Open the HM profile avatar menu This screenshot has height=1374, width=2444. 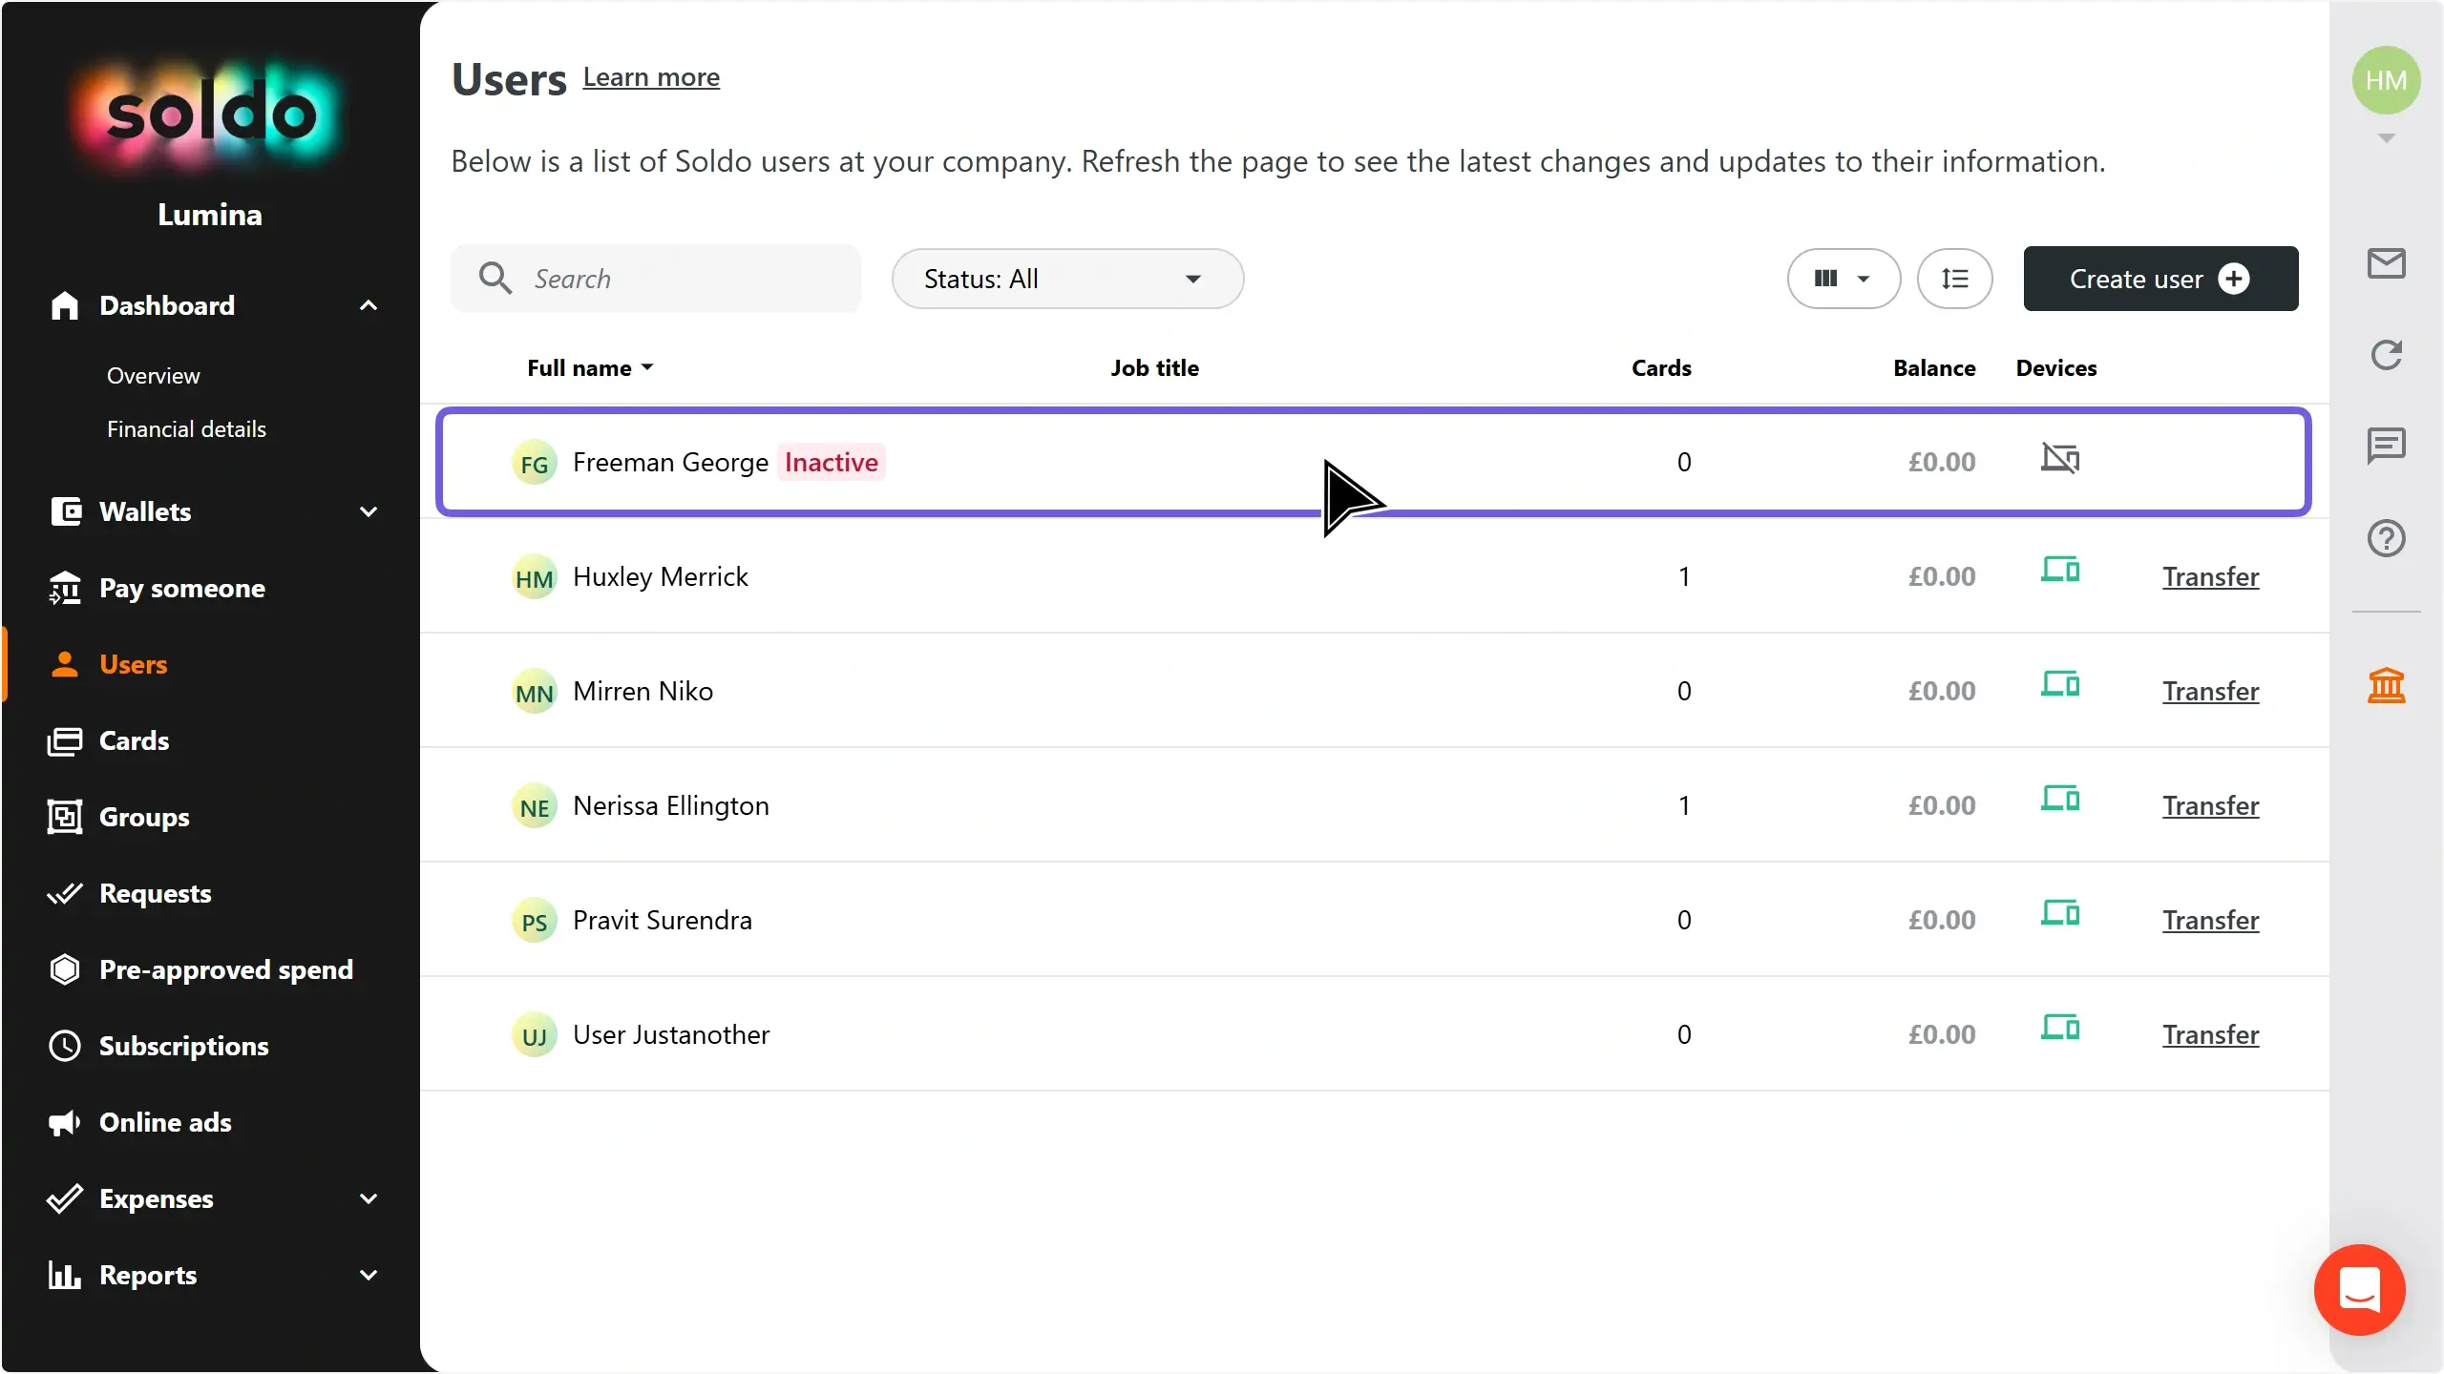pos(2386,81)
